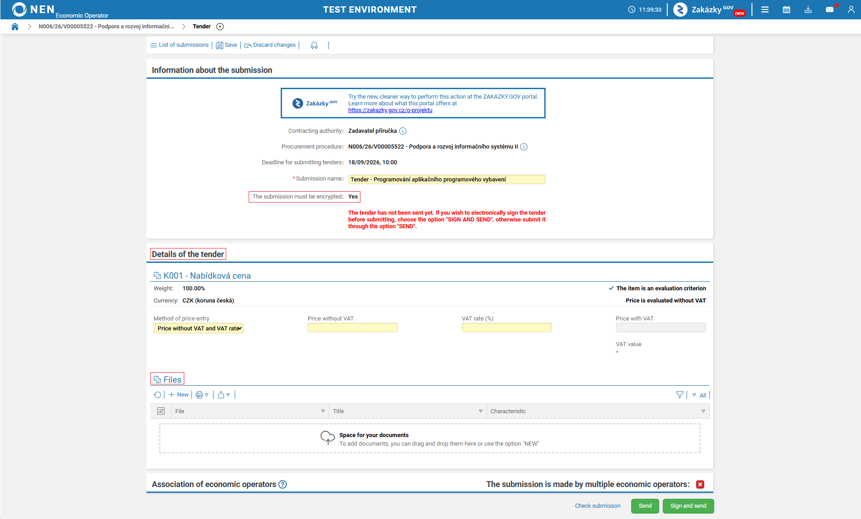Click the Price with VAT field
Image resolution: width=861 pixels, height=519 pixels.
[x=661, y=328]
